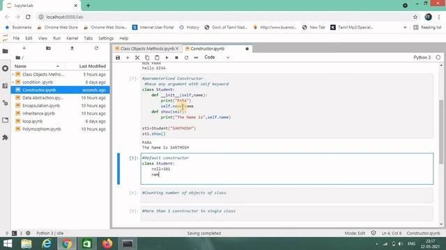Interrupt the kernel with stop icon
Viewport: 446px width, 250px height.
176,58
